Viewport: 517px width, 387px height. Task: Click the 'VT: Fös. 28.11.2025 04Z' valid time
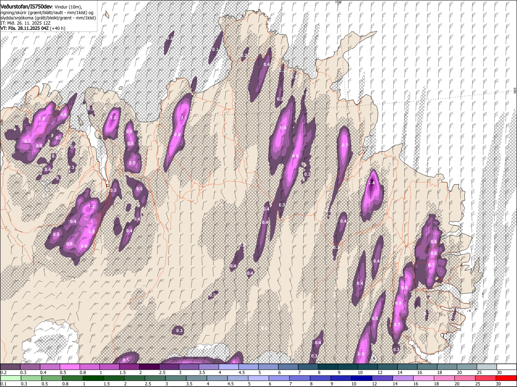pos(25,28)
